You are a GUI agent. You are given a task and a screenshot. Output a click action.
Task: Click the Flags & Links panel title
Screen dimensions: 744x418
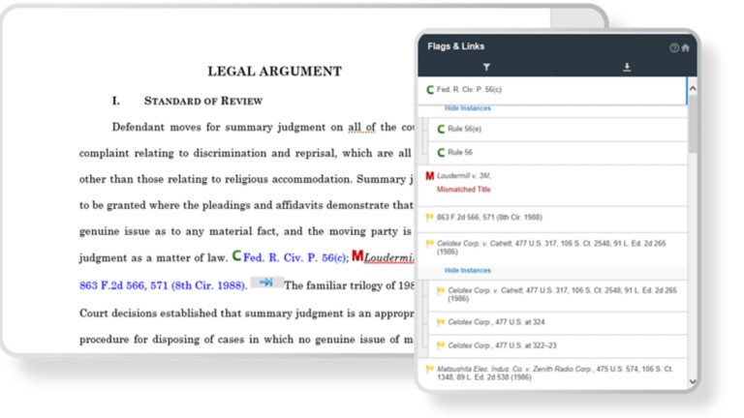pyautogui.click(x=455, y=46)
